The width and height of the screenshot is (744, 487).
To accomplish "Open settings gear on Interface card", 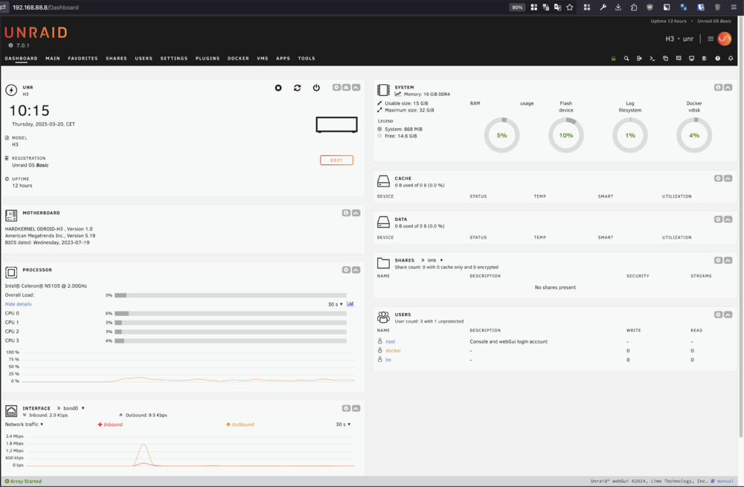I will [346, 408].
